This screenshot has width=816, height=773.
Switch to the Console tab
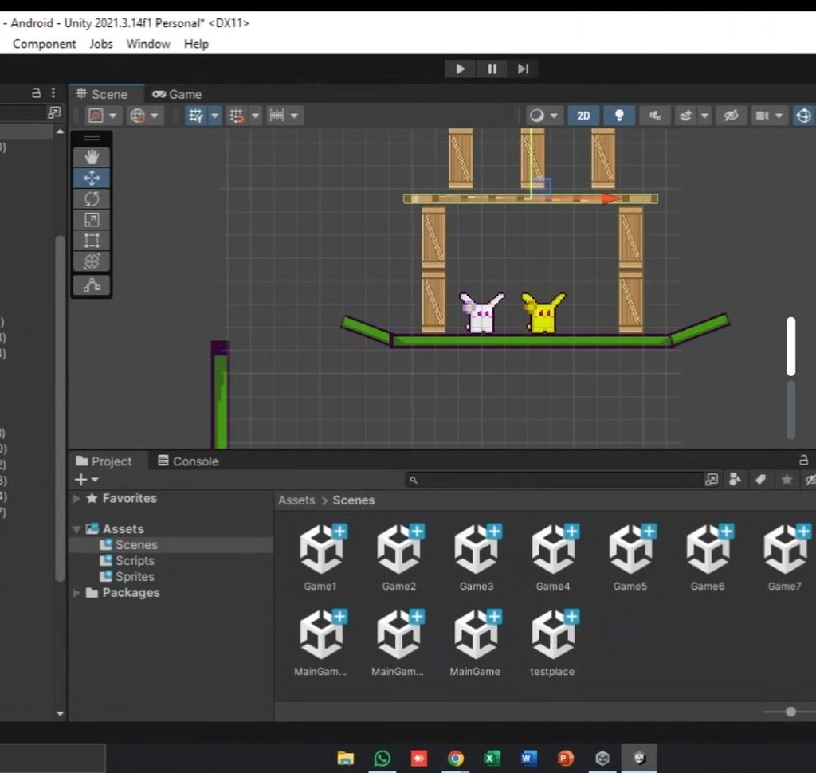pyautogui.click(x=188, y=461)
